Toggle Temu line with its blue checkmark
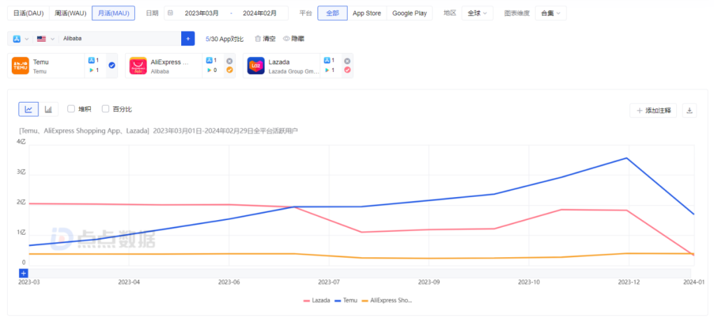Image resolution: width=714 pixels, height=322 pixels. [112, 65]
